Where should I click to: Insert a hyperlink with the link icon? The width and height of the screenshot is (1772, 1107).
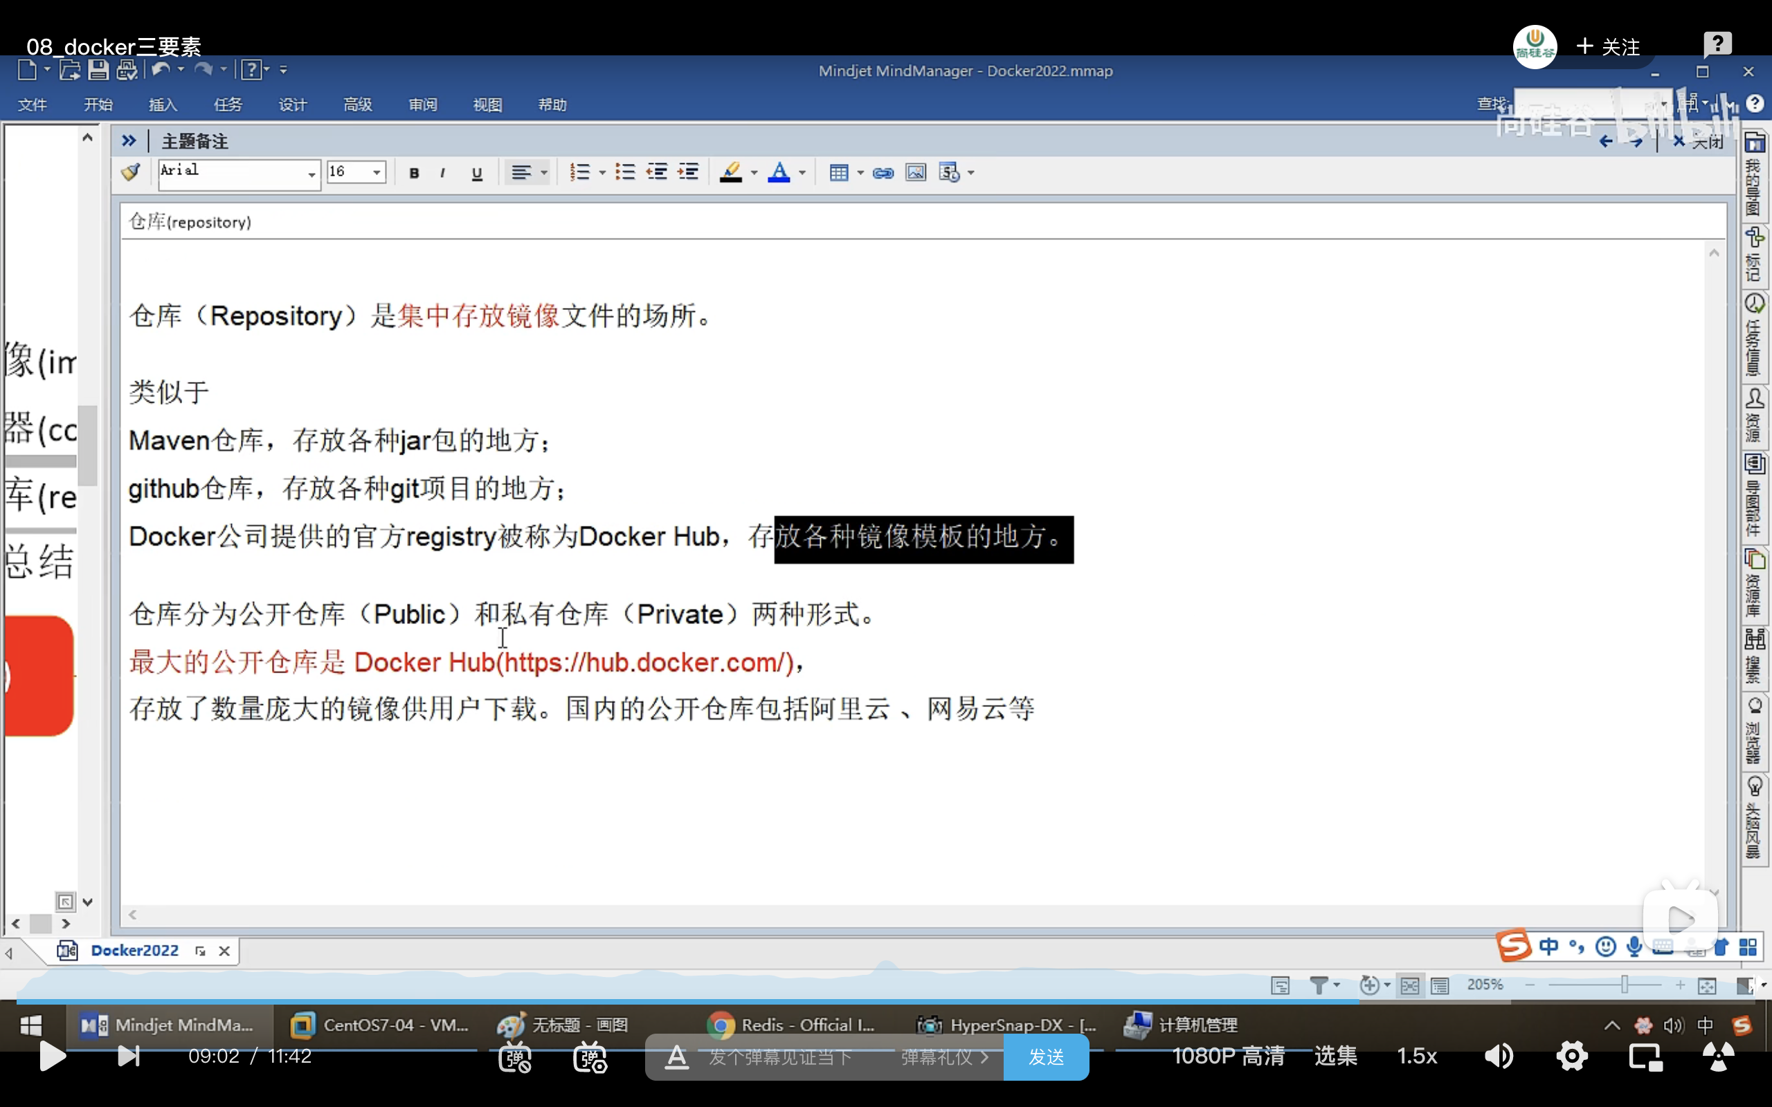pos(883,173)
